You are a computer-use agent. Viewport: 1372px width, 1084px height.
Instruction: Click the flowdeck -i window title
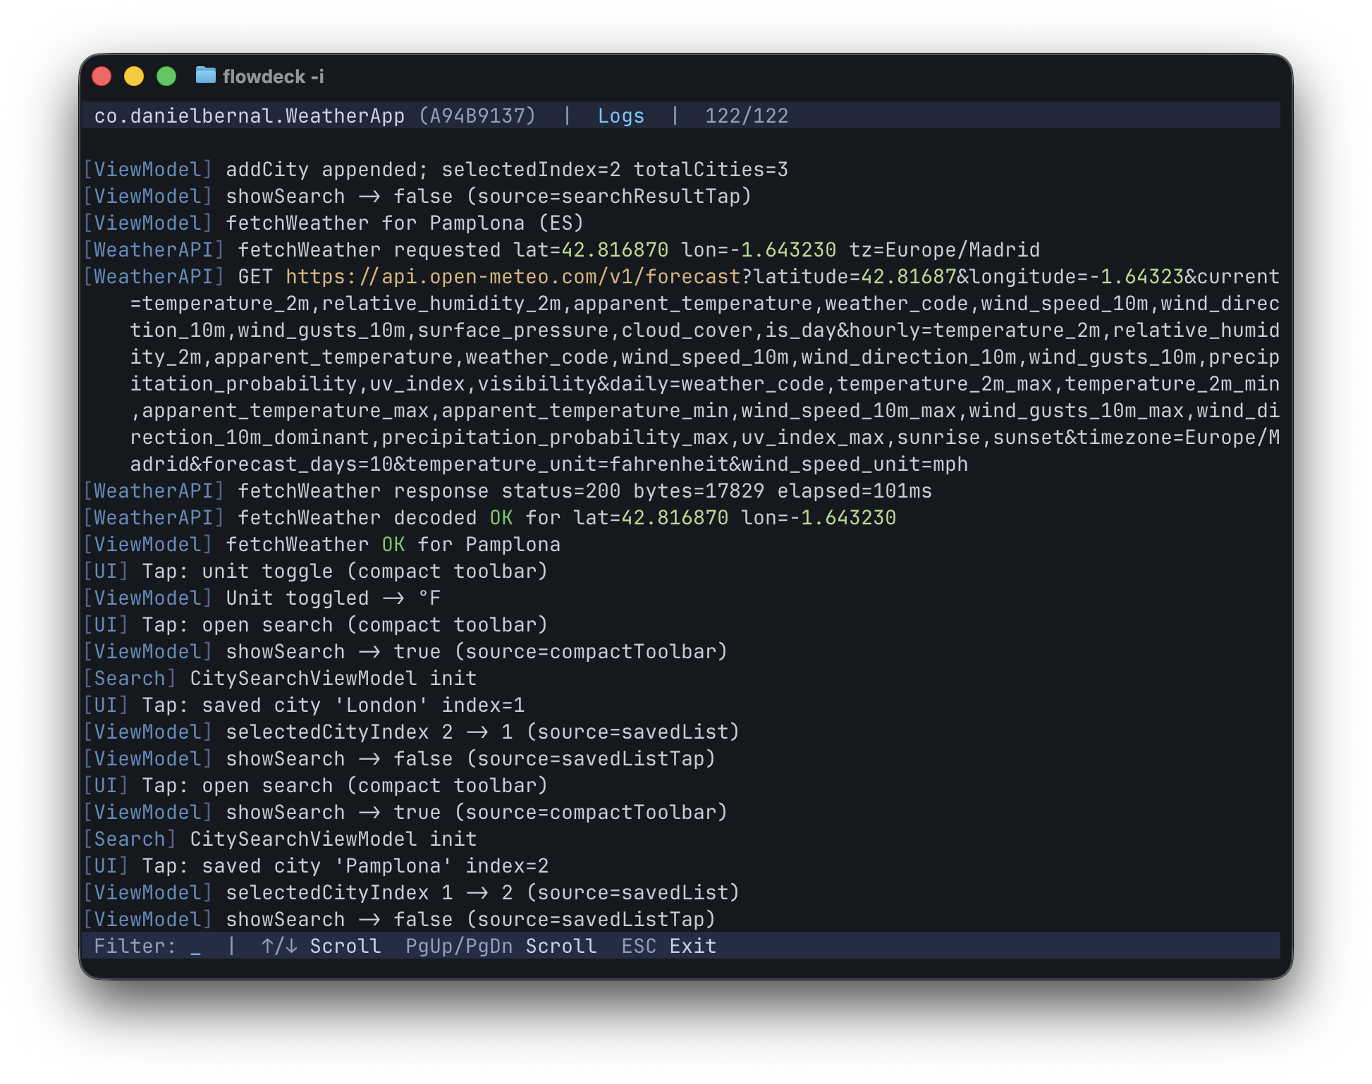tap(274, 76)
